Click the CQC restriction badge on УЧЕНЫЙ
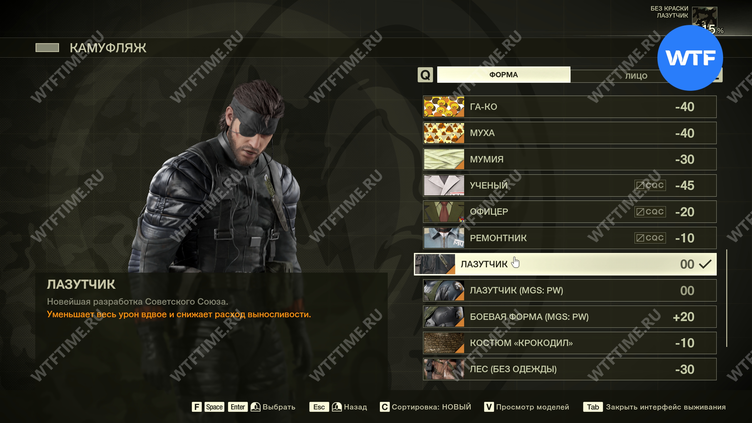 point(650,185)
